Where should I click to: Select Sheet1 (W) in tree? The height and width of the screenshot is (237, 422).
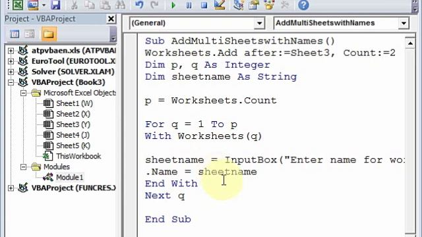(x=75, y=103)
